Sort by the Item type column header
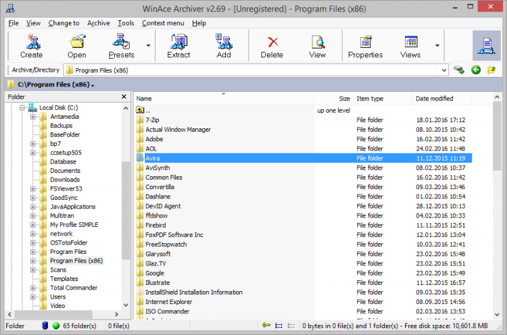507x335 pixels. pyautogui.click(x=383, y=99)
